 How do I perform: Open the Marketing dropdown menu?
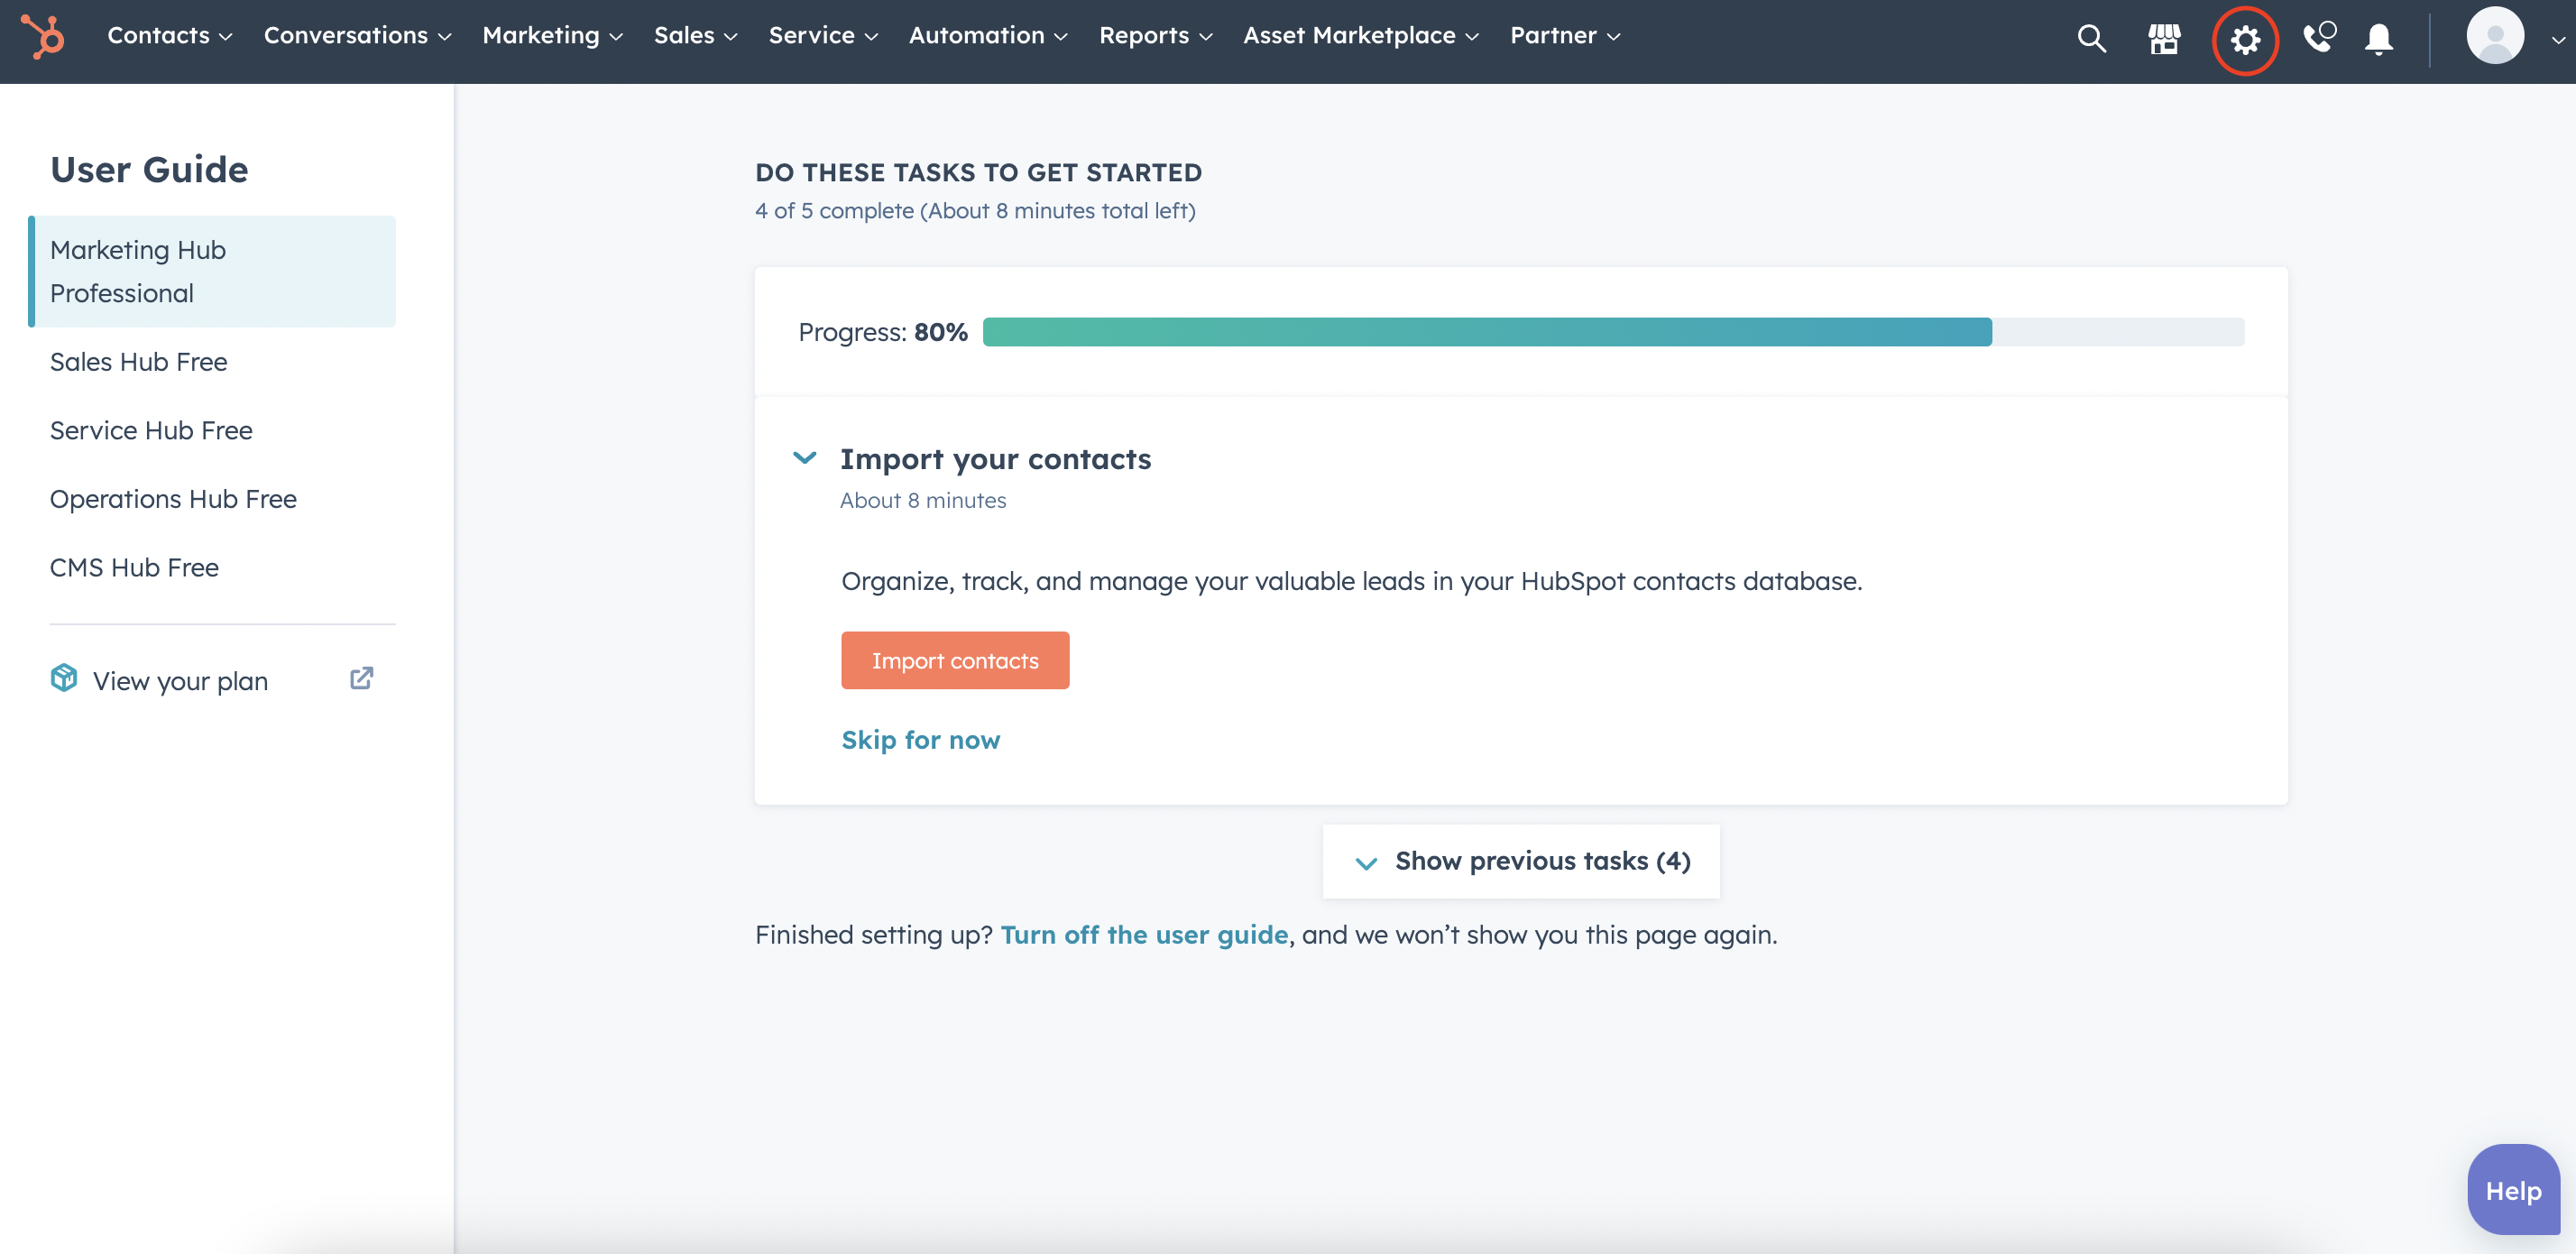point(553,35)
